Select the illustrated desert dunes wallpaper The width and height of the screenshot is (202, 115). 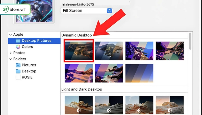pos(79,73)
